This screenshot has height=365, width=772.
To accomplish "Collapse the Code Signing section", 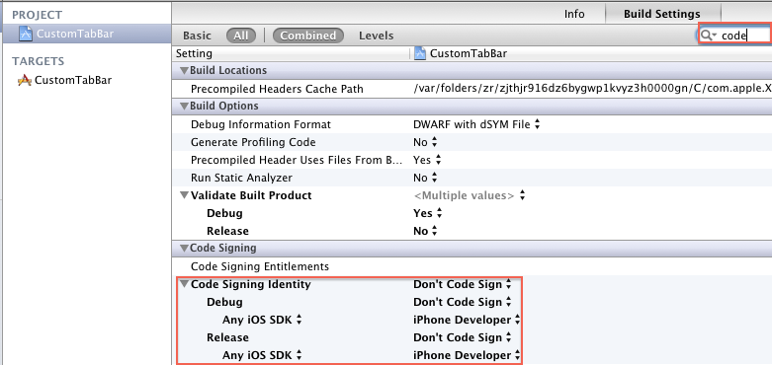I will coord(184,248).
